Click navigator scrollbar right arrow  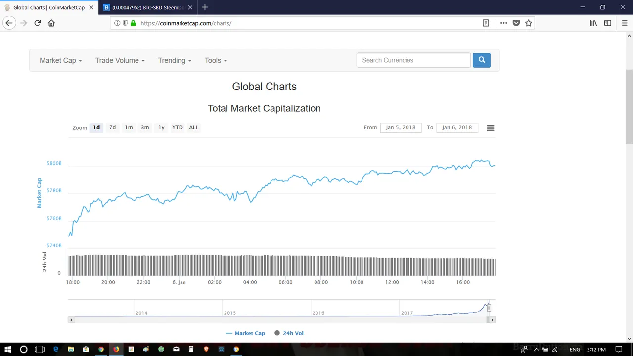[x=492, y=320]
